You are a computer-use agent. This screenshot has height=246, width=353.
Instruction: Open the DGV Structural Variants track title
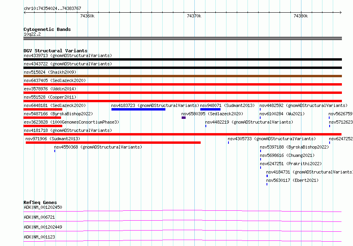point(56,51)
